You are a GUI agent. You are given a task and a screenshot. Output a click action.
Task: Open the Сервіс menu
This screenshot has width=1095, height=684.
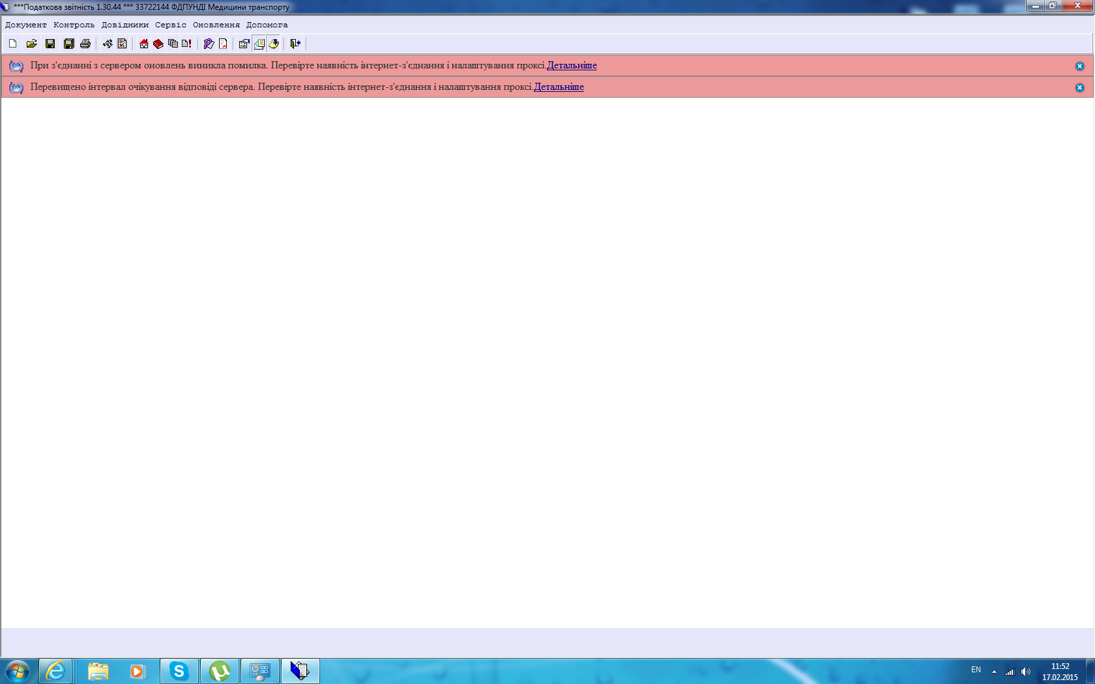(x=171, y=25)
